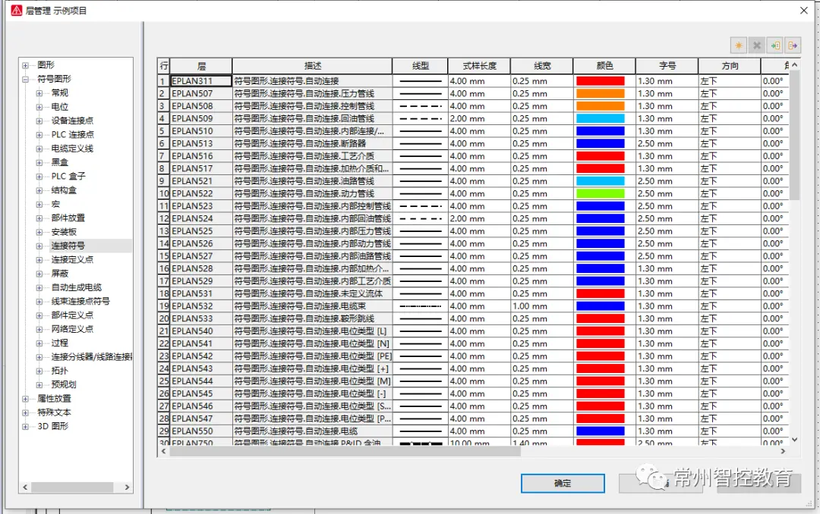
Task: Click the 线宽 column header
Action: (x=542, y=66)
